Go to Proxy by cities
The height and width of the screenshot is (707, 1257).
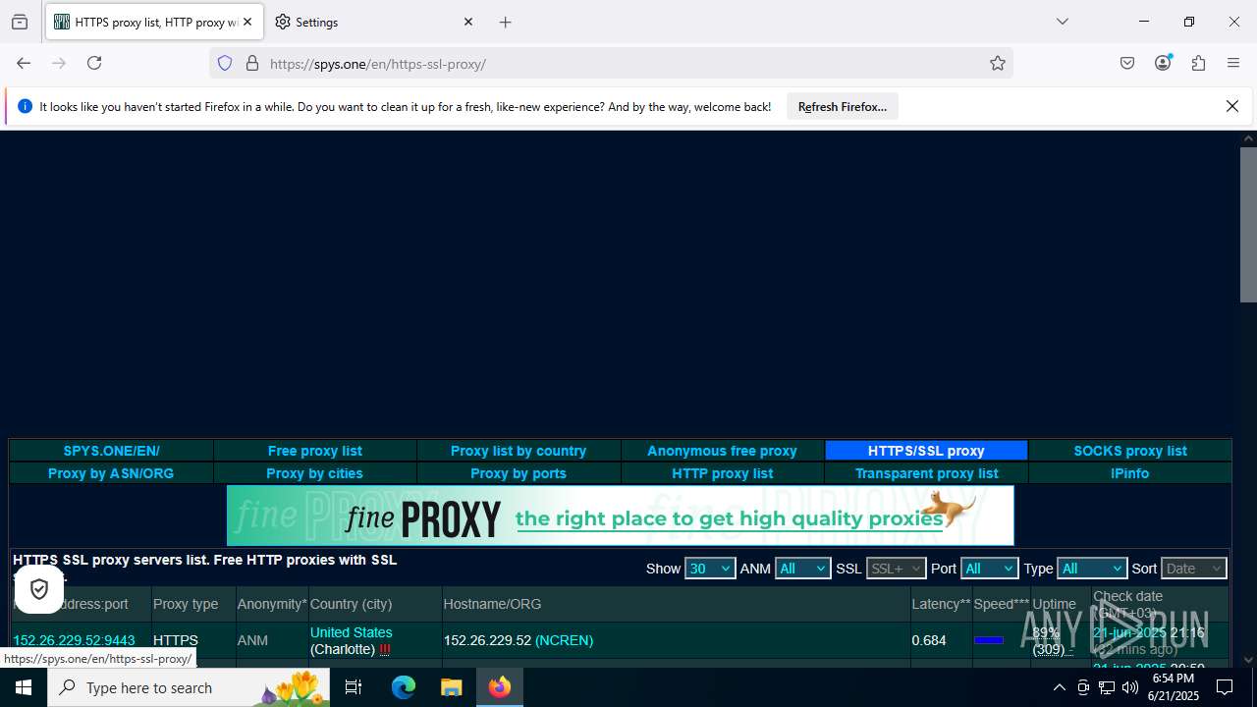point(314,473)
